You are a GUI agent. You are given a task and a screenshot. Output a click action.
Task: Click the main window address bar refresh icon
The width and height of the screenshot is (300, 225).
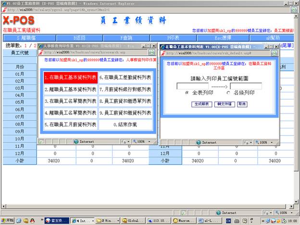point(293,9)
